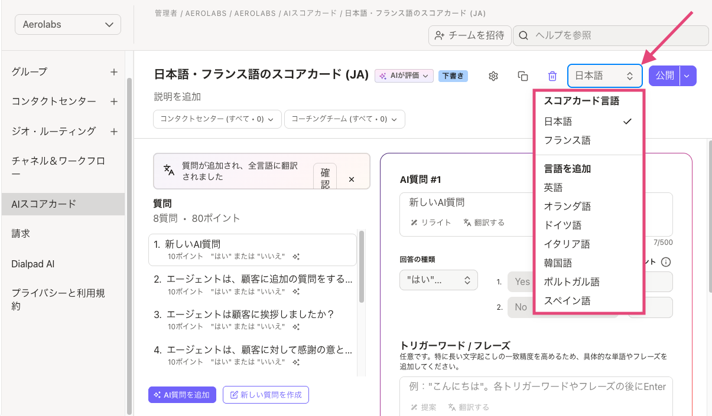The image size is (712, 416).
Task: Click the ヘルプを参照 search field
Action: click(x=610, y=35)
